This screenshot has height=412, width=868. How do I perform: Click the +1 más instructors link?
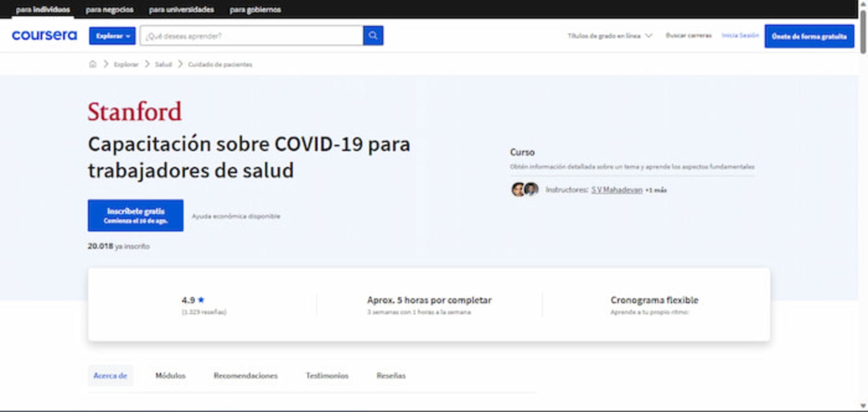click(x=656, y=190)
